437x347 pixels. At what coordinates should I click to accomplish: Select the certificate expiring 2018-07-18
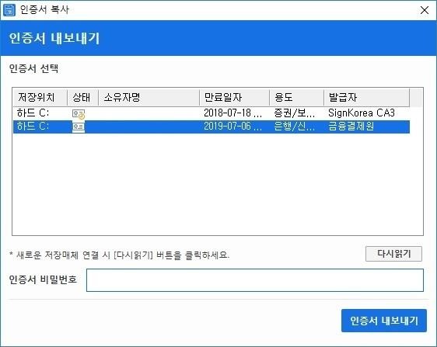coord(212,113)
